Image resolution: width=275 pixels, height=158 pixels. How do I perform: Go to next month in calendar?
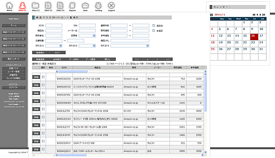tap(260, 15)
